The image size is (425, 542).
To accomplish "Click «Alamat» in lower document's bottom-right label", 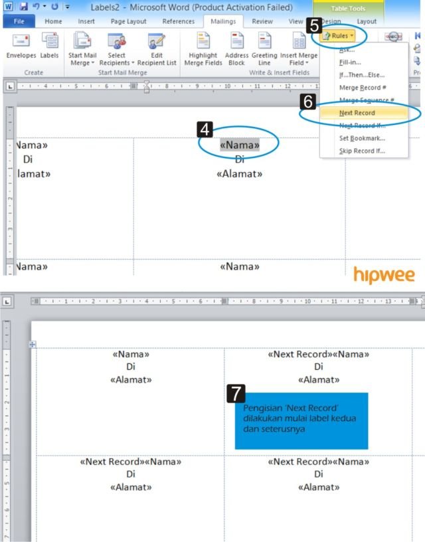I will click(319, 488).
